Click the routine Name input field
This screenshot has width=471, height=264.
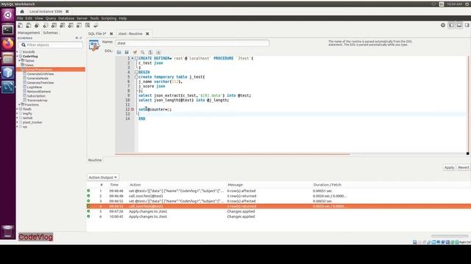[192, 43]
